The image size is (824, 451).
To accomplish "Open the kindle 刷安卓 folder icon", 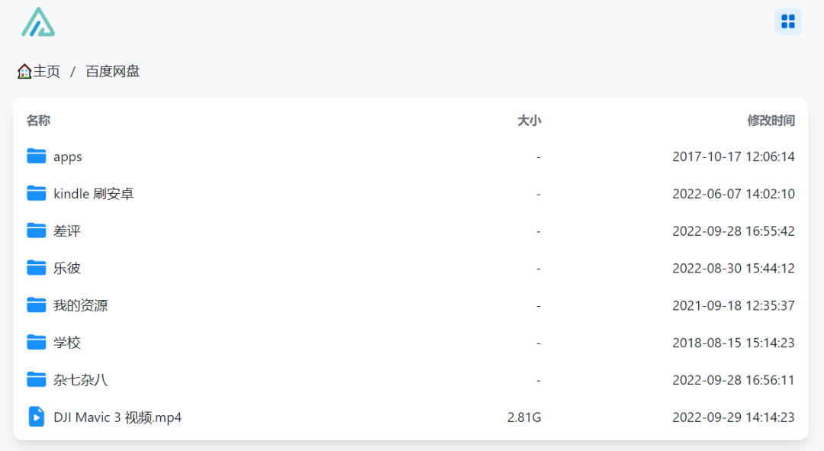I will (37, 194).
